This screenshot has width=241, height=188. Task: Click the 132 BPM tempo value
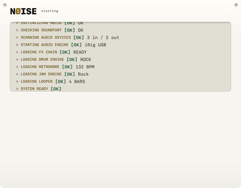tap(85, 67)
